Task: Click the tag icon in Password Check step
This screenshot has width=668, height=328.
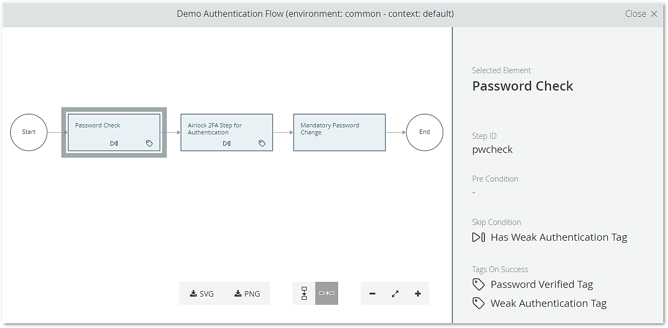Action: 150,144
